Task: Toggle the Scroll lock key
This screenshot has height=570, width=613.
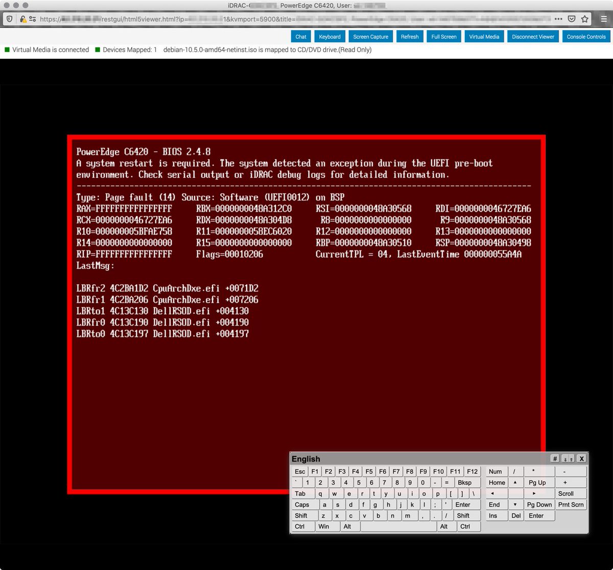Action: pos(571,494)
